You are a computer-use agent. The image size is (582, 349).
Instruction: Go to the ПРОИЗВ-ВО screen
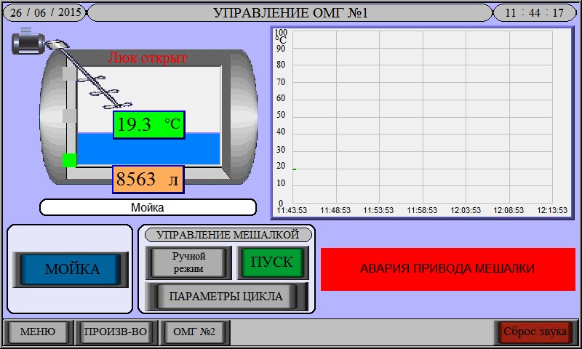pyautogui.click(x=116, y=332)
